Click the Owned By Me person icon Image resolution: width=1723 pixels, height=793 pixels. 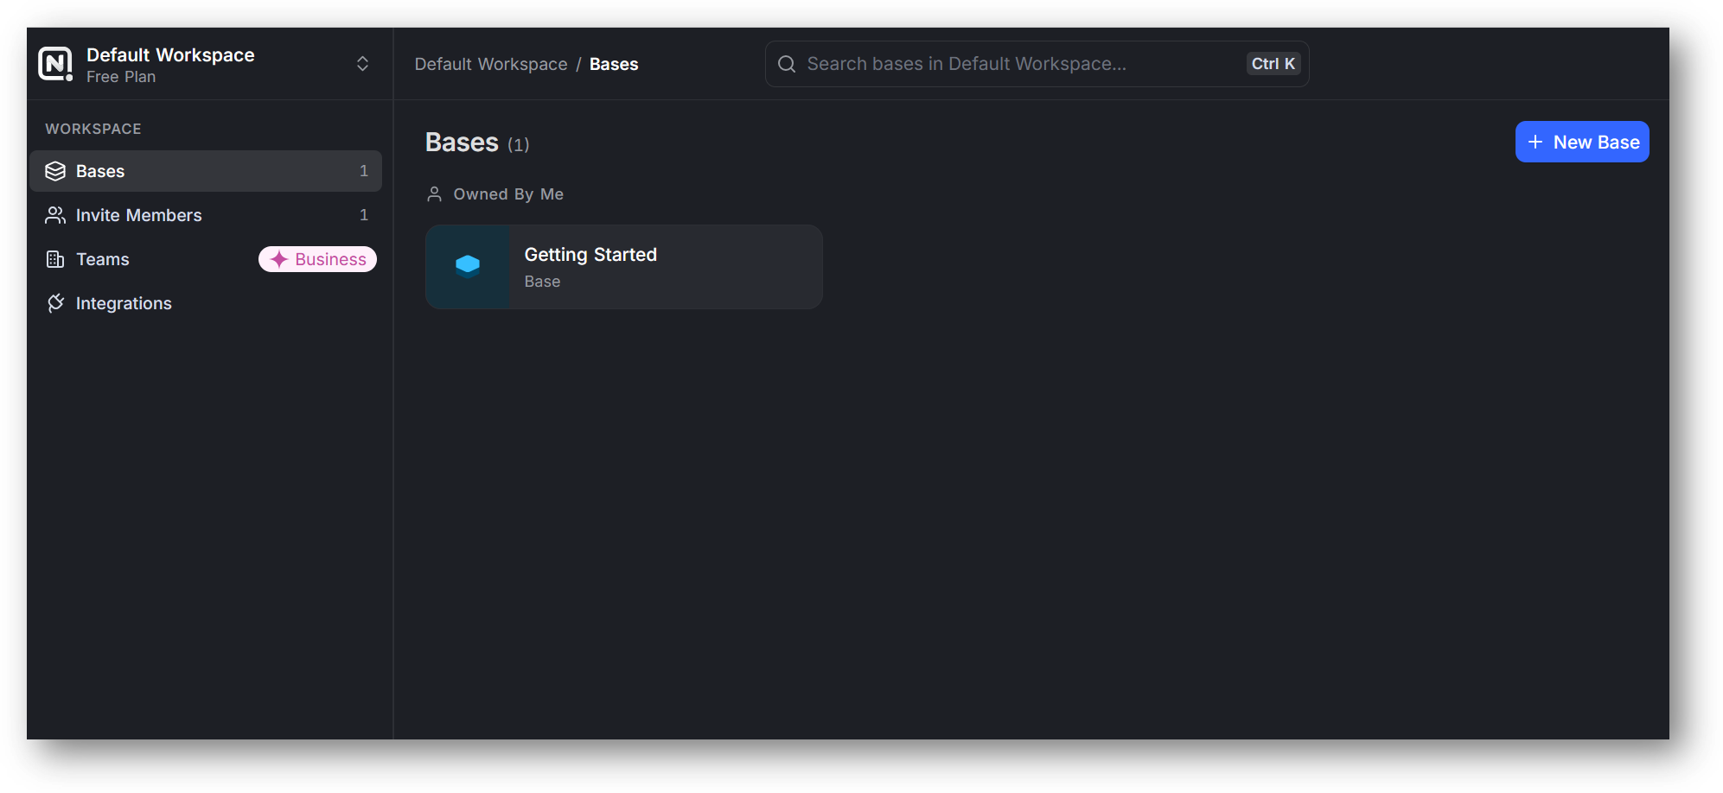[434, 194]
